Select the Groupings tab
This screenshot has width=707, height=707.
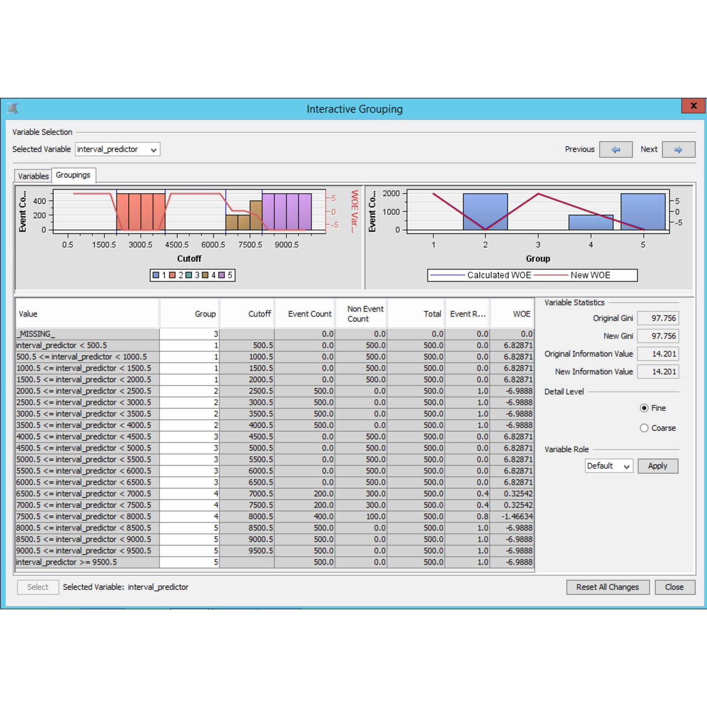coord(73,175)
